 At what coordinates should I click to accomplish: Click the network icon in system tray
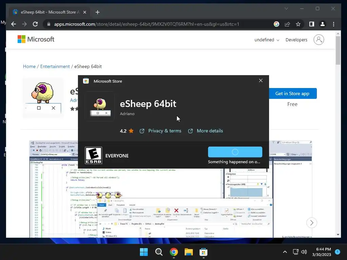coord(295,252)
